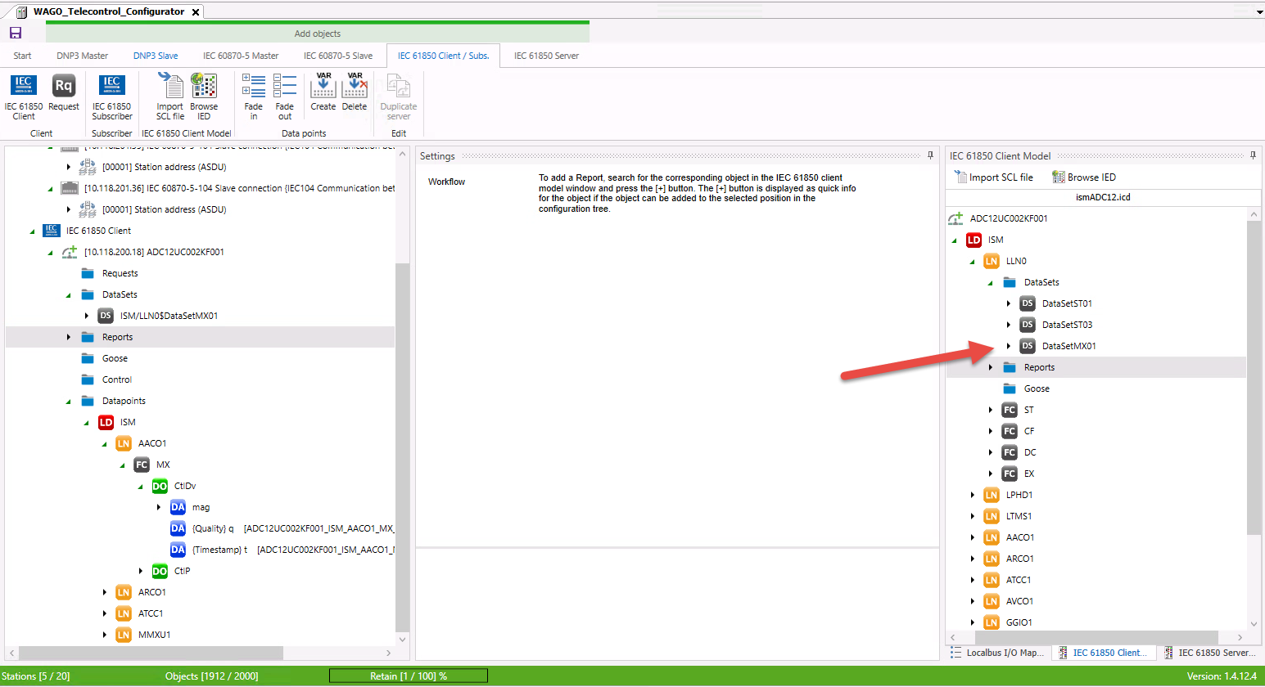The width and height of the screenshot is (1265, 687).
Task: Open tab list dropdown arrow at top right
Action: pyautogui.click(x=1259, y=12)
